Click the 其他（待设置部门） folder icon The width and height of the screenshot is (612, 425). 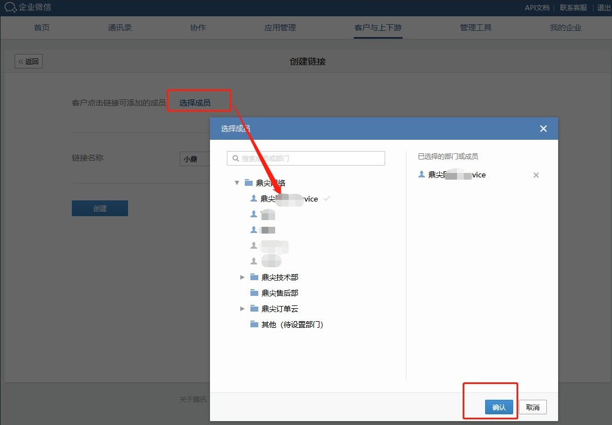pyautogui.click(x=254, y=325)
